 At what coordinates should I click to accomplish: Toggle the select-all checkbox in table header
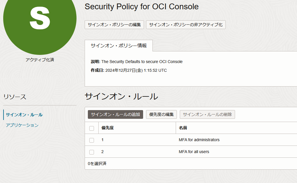pos(92,128)
